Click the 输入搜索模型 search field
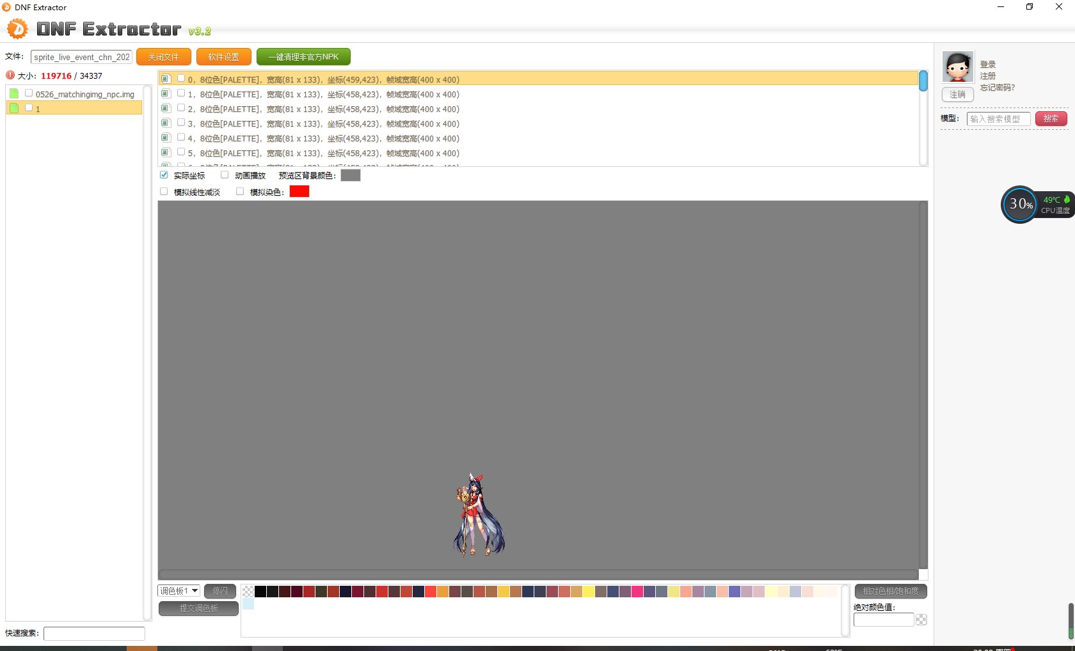The width and height of the screenshot is (1075, 651). click(998, 118)
